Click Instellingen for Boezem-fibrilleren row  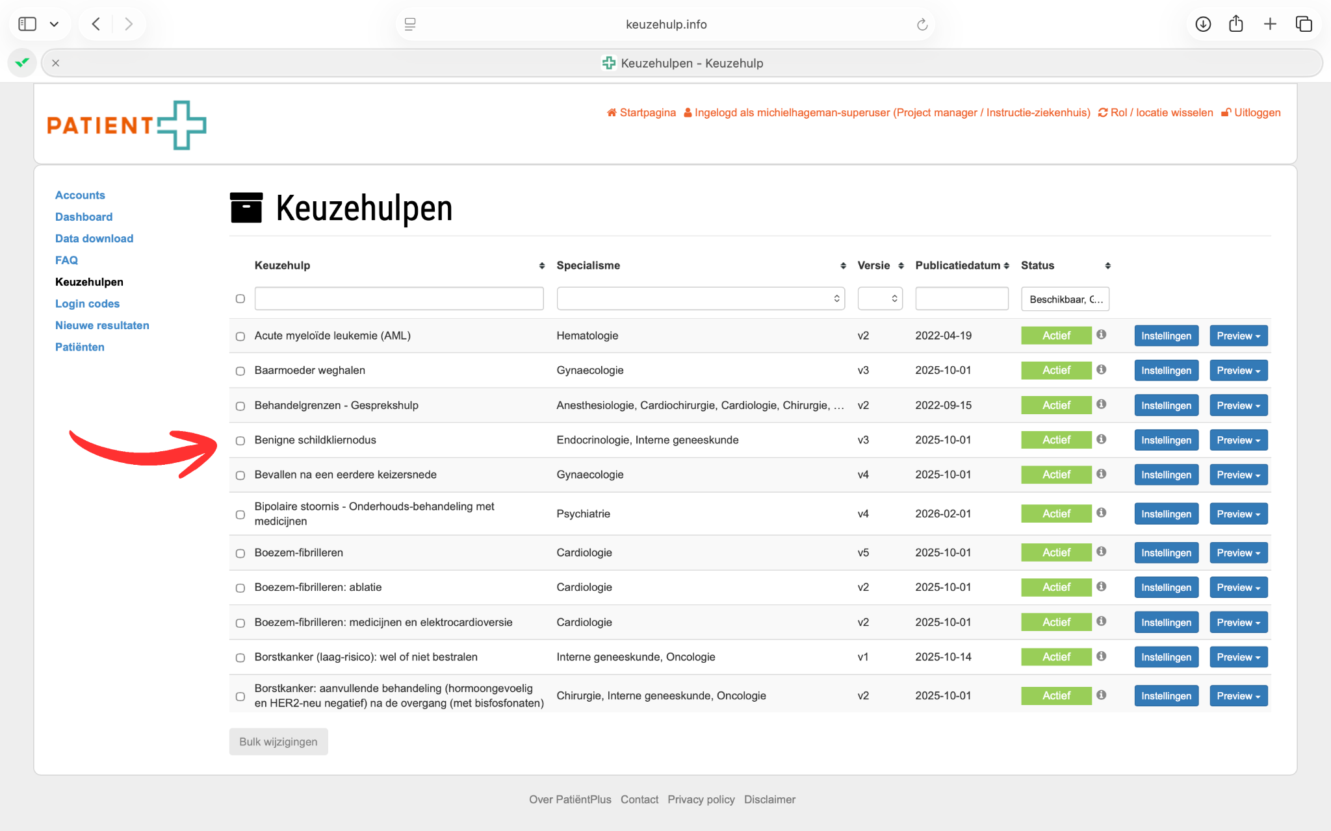1166,553
